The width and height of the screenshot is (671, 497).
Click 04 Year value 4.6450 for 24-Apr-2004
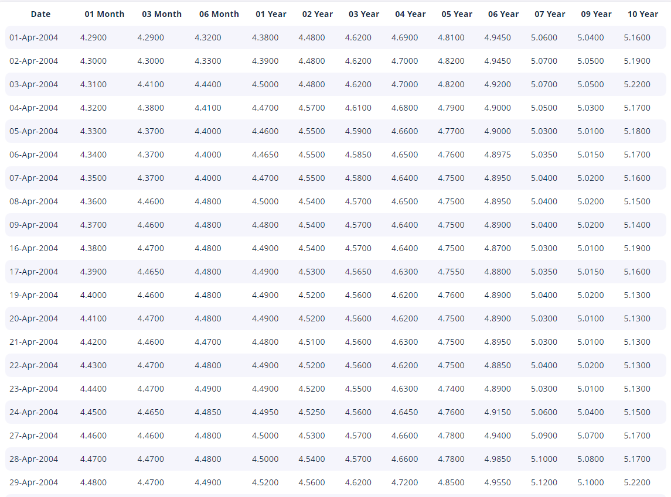pos(404,412)
